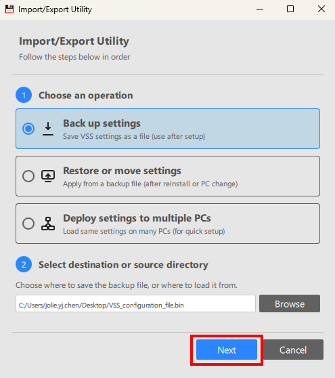Click the Browse button
Image resolution: width=335 pixels, height=378 pixels.
(x=290, y=303)
